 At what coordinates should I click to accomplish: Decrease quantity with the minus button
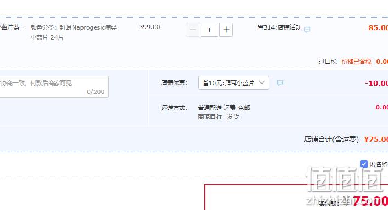192,30
